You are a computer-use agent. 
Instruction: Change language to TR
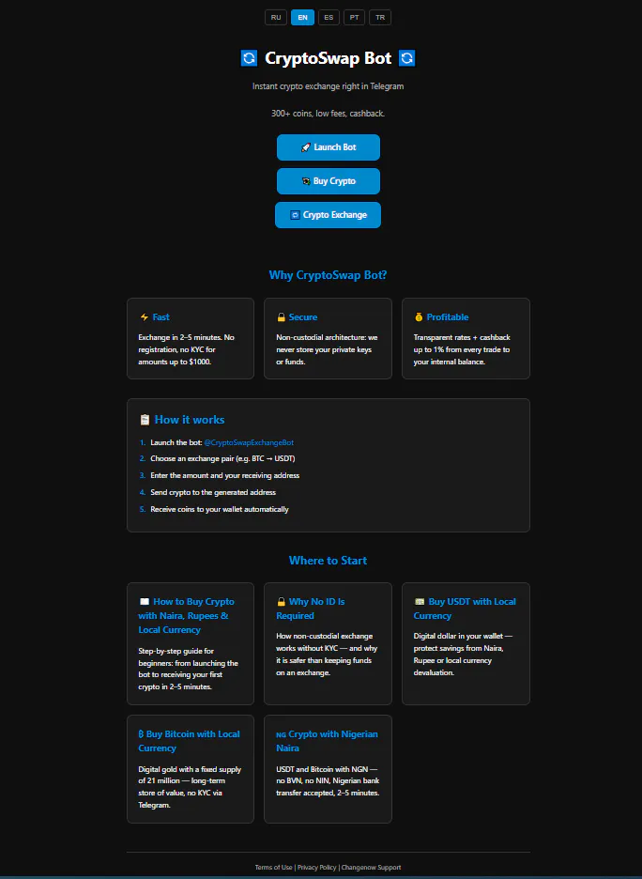[380, 18]
